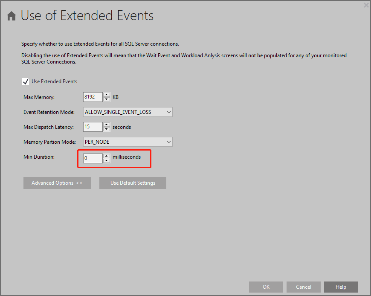Increase Max Memory with the up arrow
The image size is (371, 296).
(x=107, y=95)
